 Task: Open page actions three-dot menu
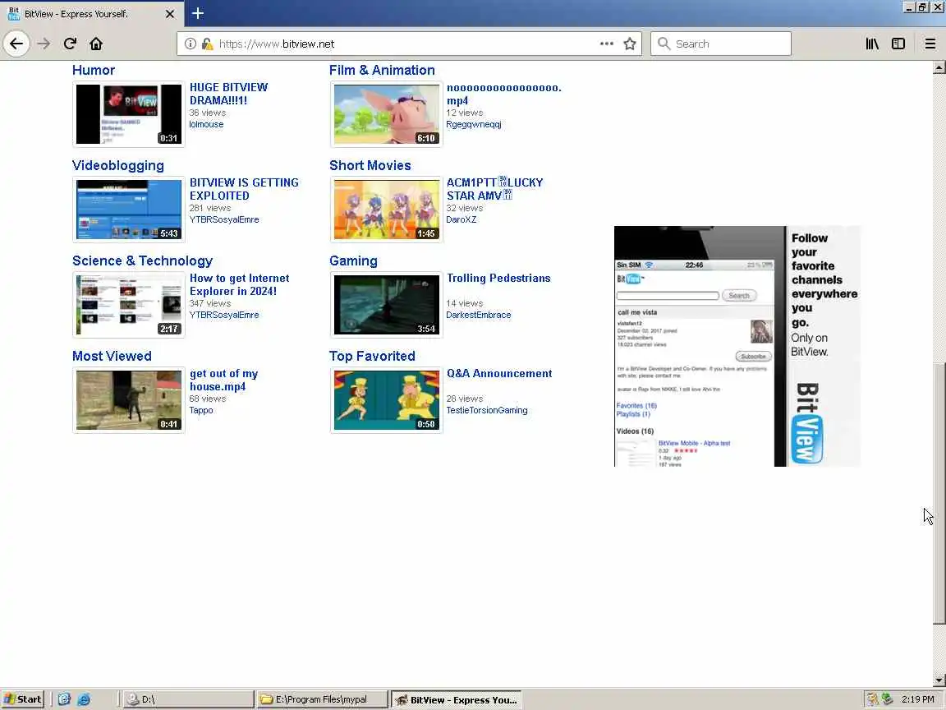pyautogui.click(x=606, y=44)
